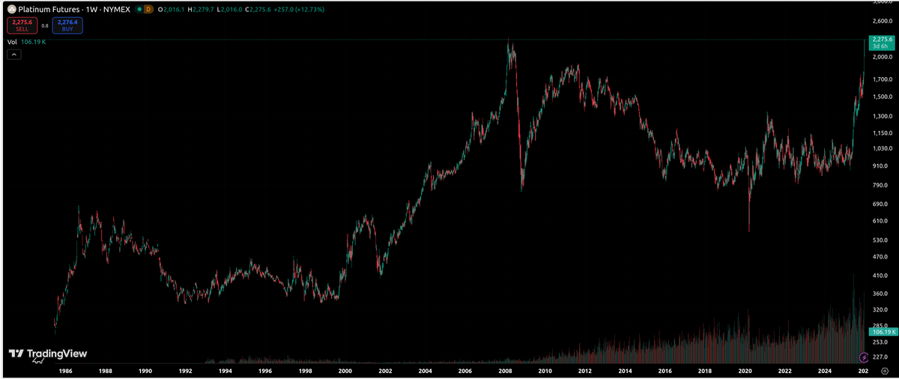
Task: Click the 790.0 price axis label
Action: 881,184
